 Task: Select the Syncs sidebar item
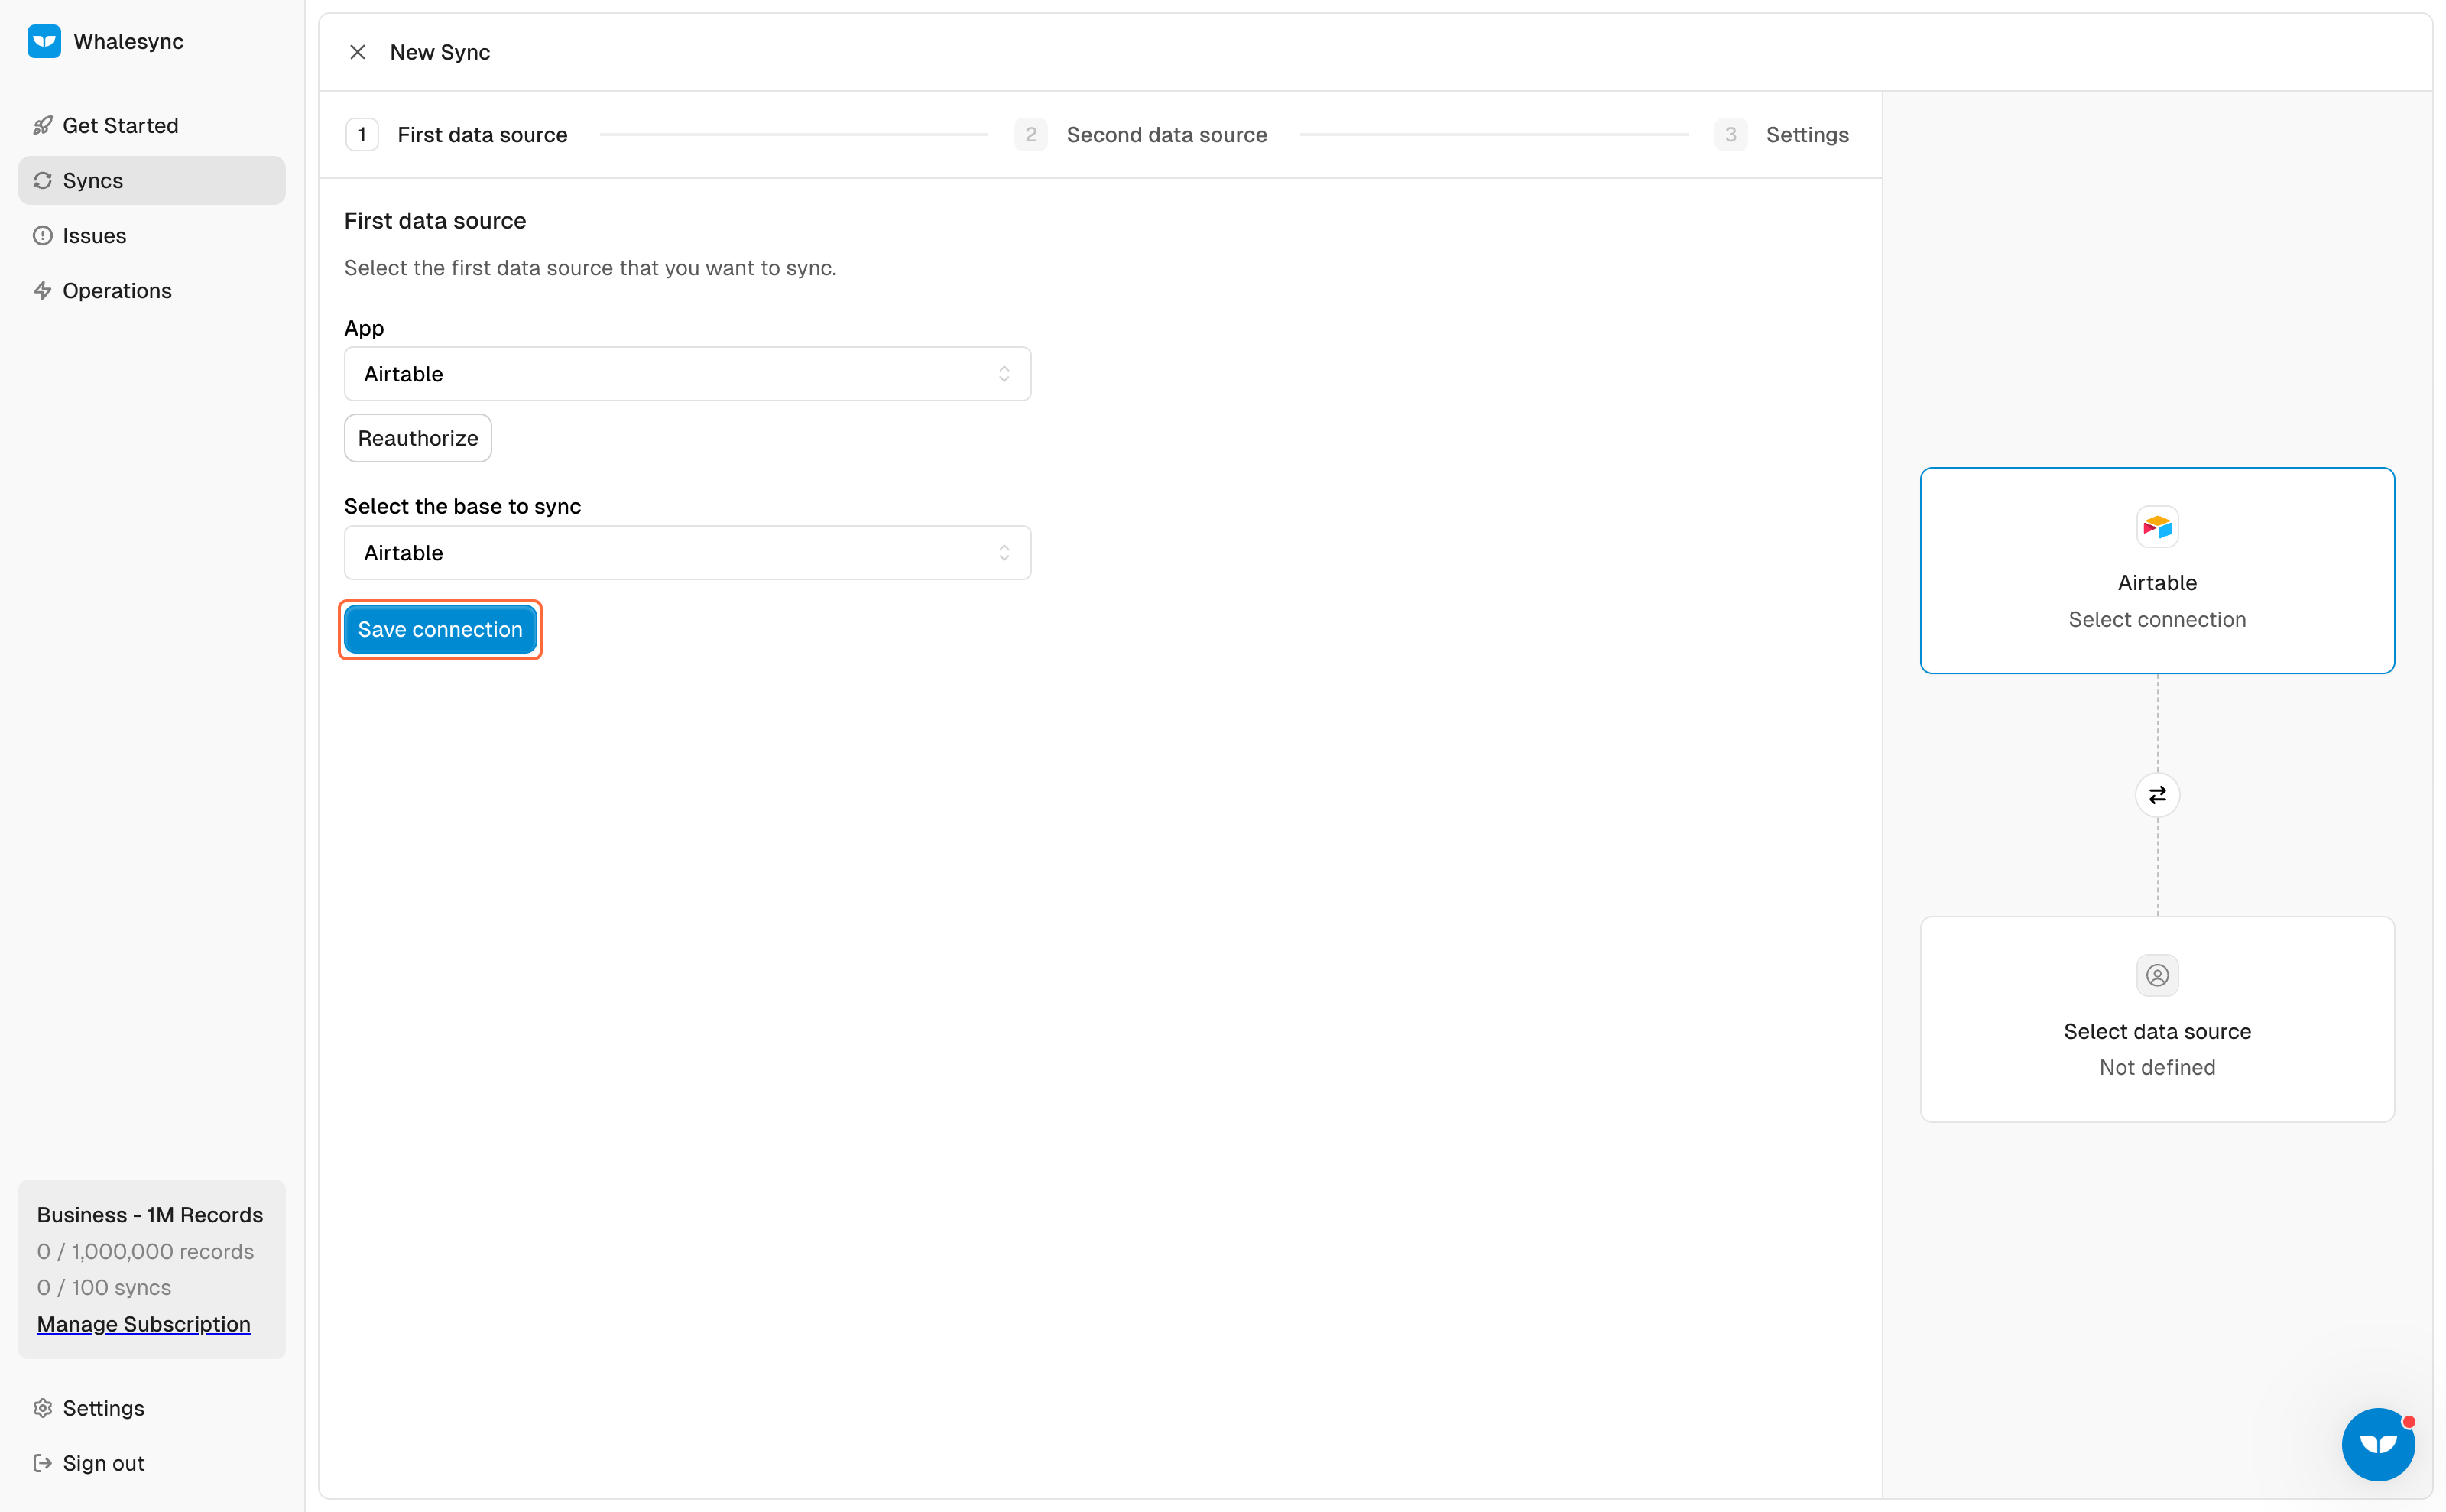152,181
